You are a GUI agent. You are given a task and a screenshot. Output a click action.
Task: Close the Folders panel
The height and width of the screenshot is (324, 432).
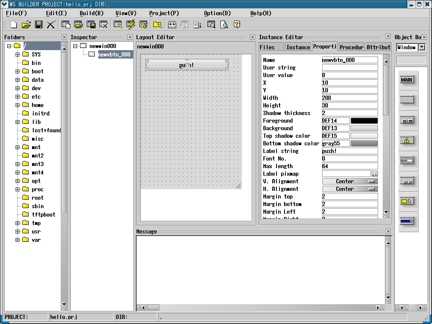point(64,37)
